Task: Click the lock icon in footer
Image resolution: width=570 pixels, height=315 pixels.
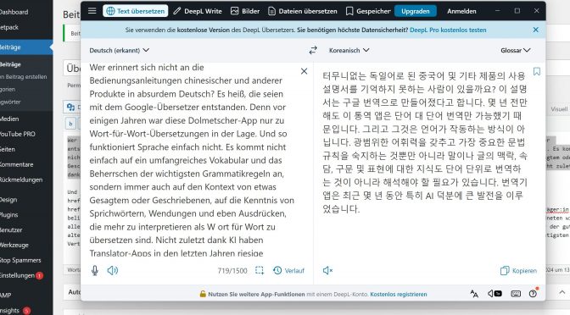Action: (203, 294)
